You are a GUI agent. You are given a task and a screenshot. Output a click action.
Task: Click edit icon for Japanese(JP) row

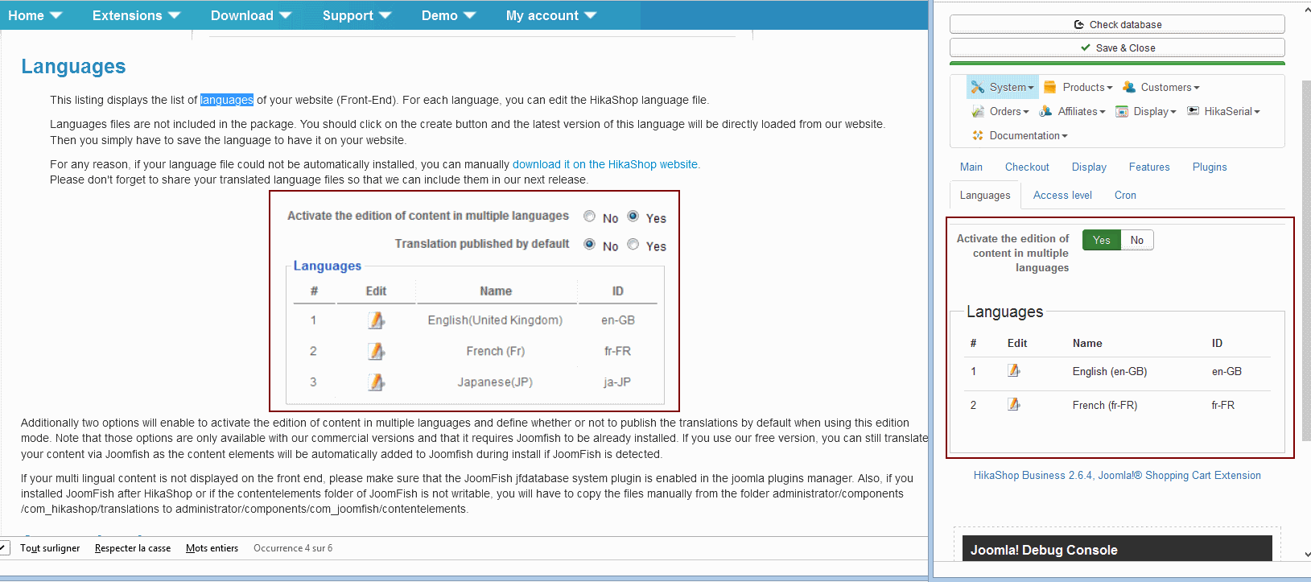(x=376, y=382)
